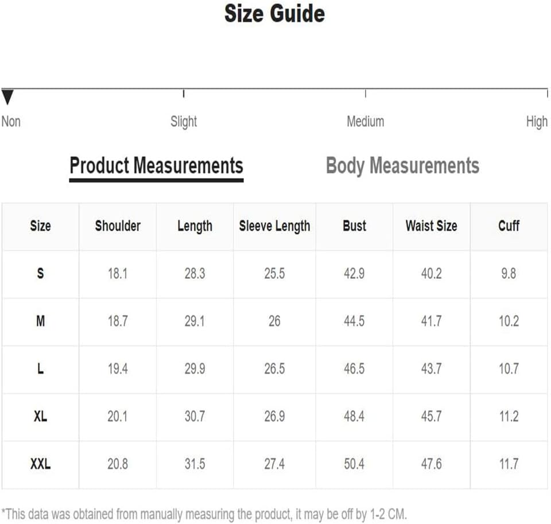Select the Product Measurements tab

point(156,165)
